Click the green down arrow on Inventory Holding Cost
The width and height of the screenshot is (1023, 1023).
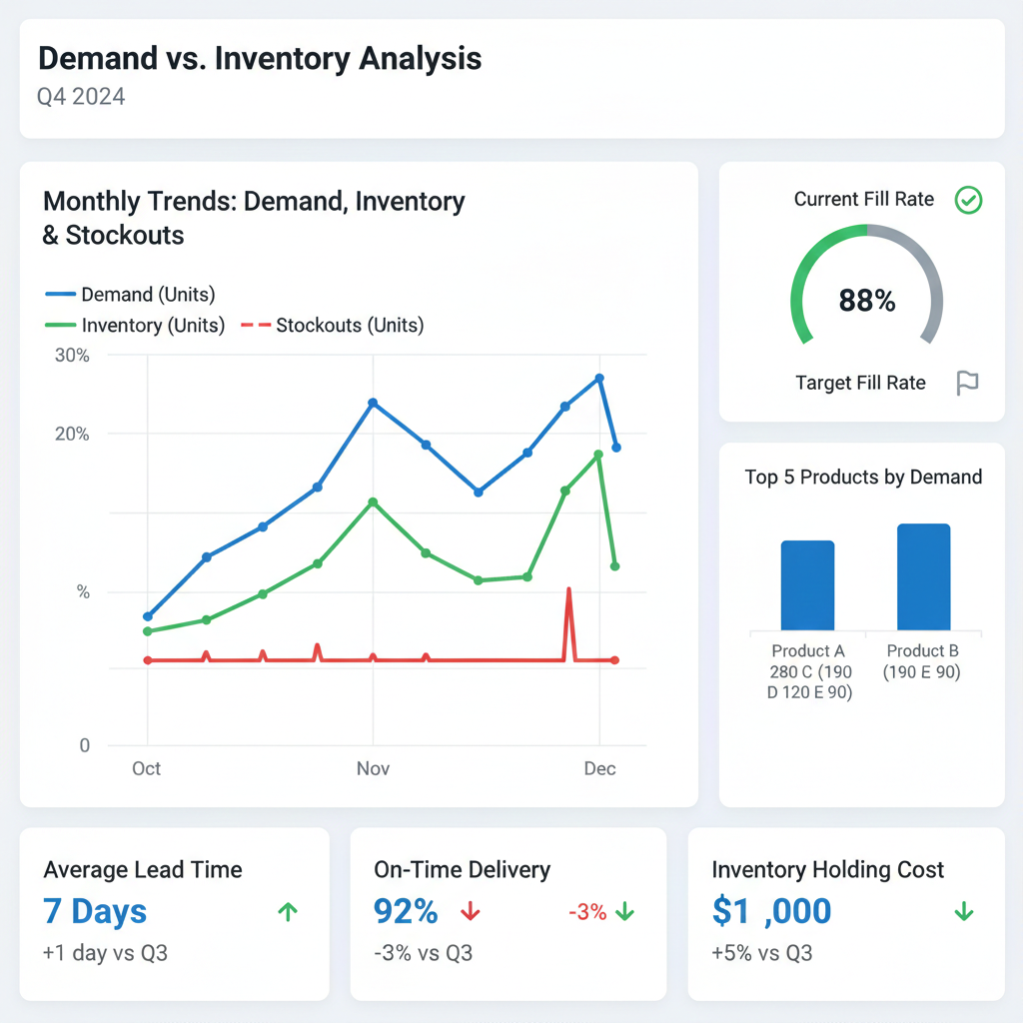click(x=964, y=911)
